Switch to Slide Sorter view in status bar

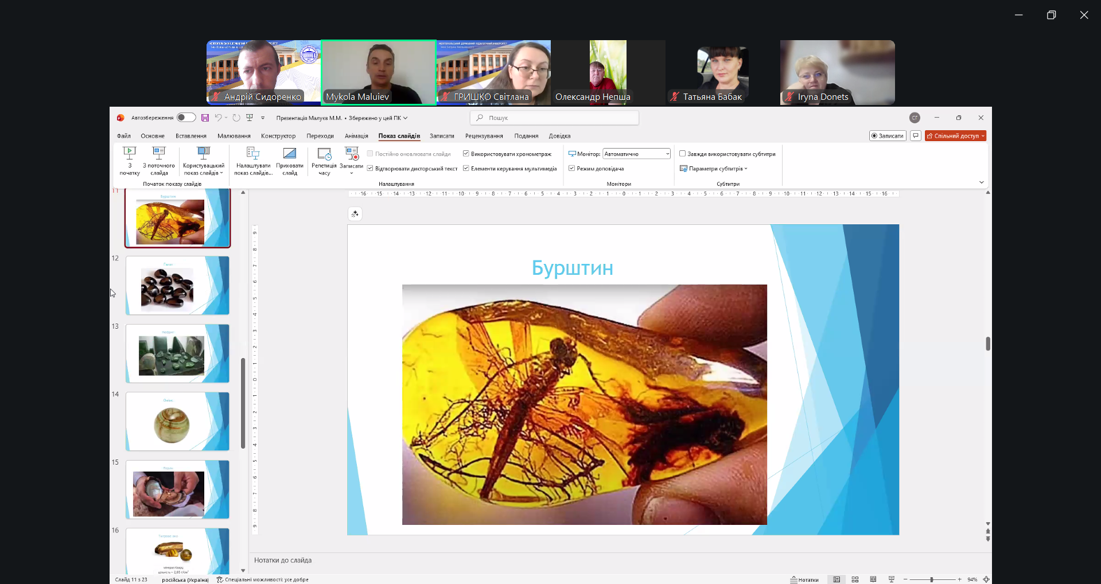click(x=855, y=579)
